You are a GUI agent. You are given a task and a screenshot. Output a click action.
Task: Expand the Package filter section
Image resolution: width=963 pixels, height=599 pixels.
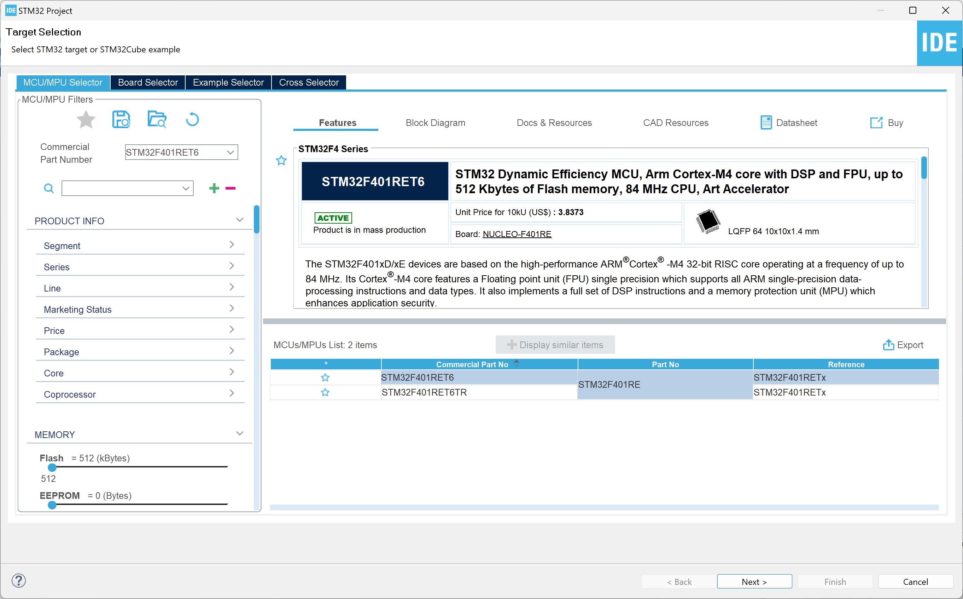coord(139,352)
